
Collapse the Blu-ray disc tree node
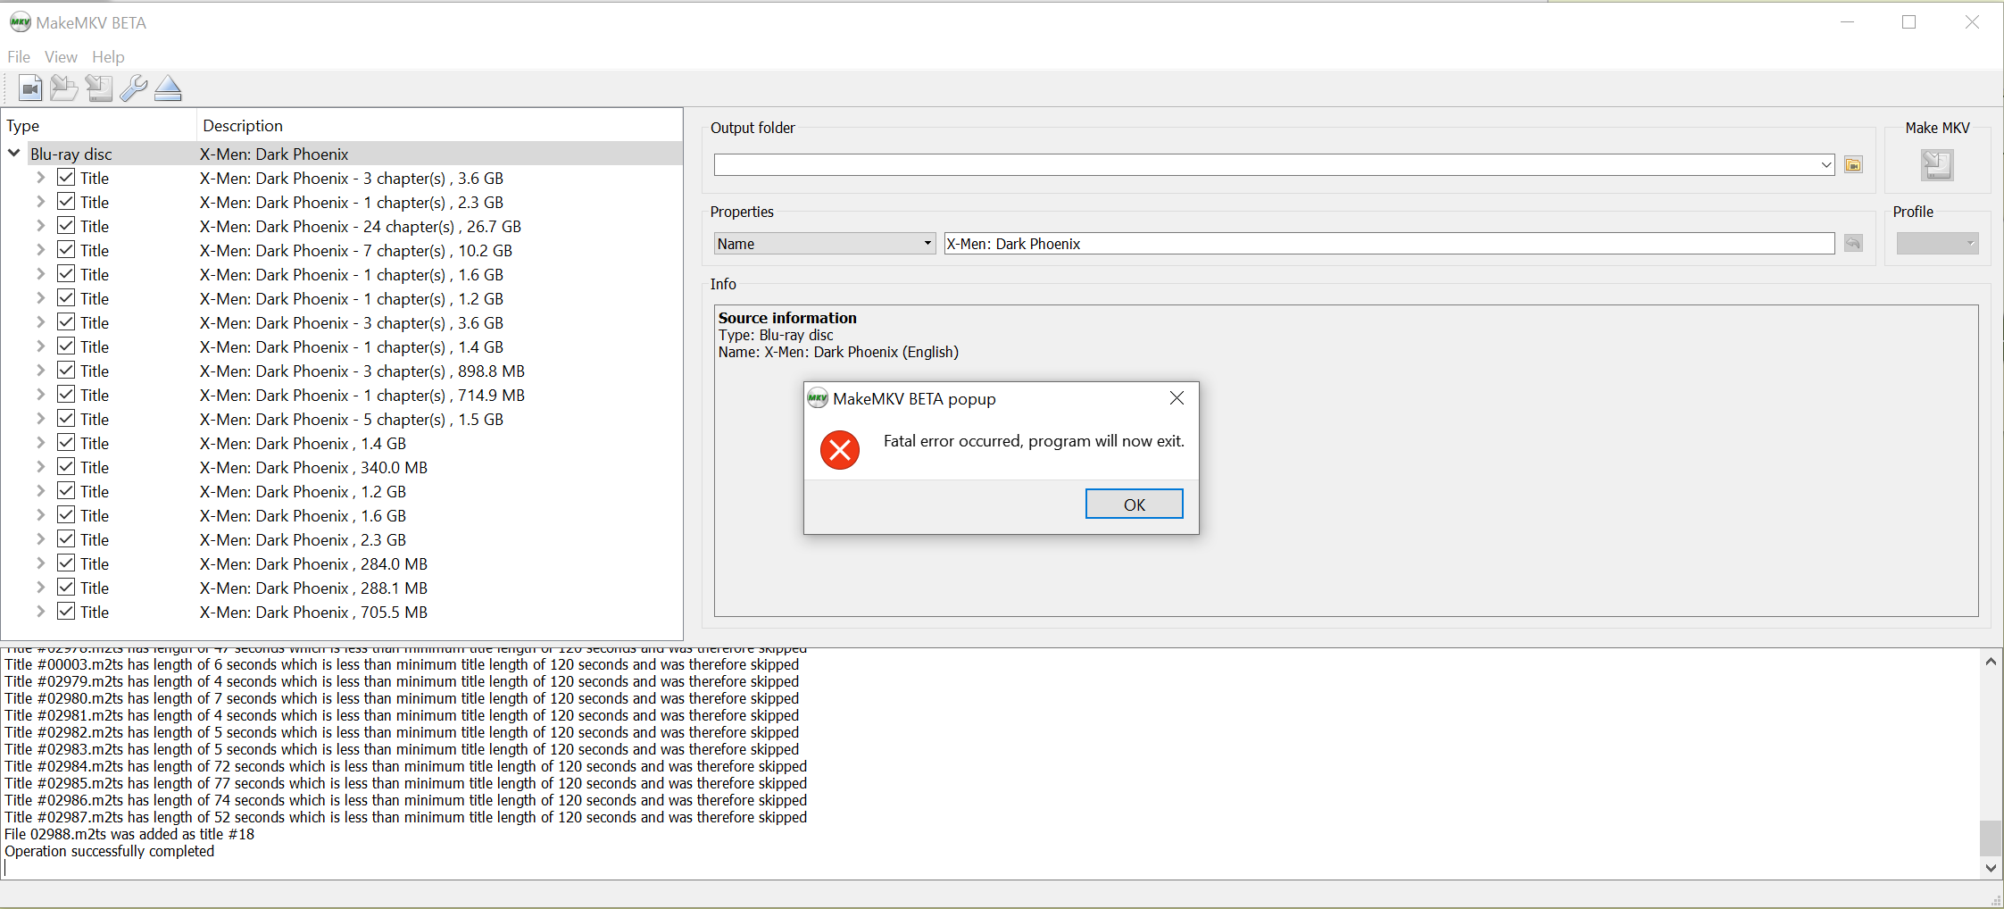click(14, 153)
